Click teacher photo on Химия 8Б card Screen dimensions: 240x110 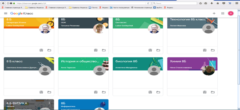click(x=208, y=71)
